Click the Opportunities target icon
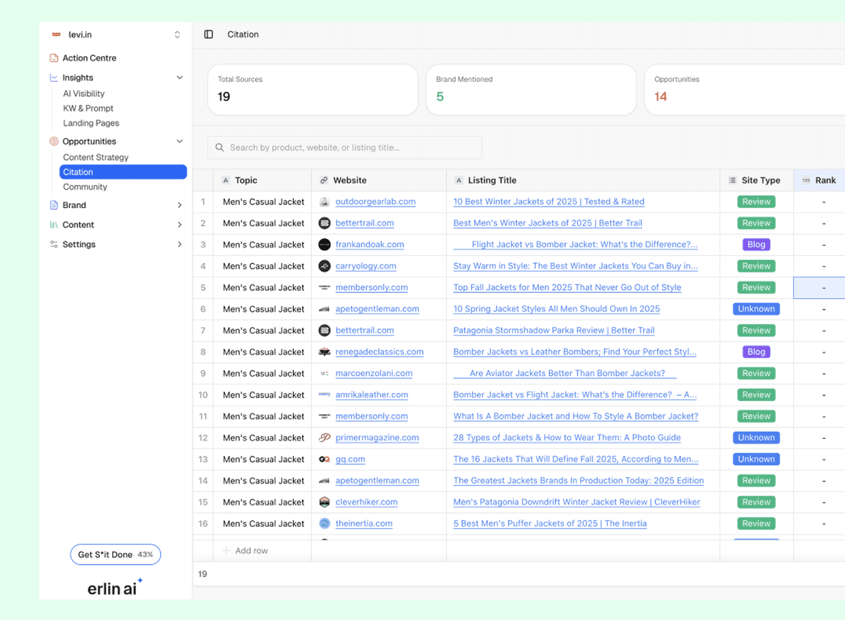This screenshot has width=845, height=620. [x=54, y=141]
